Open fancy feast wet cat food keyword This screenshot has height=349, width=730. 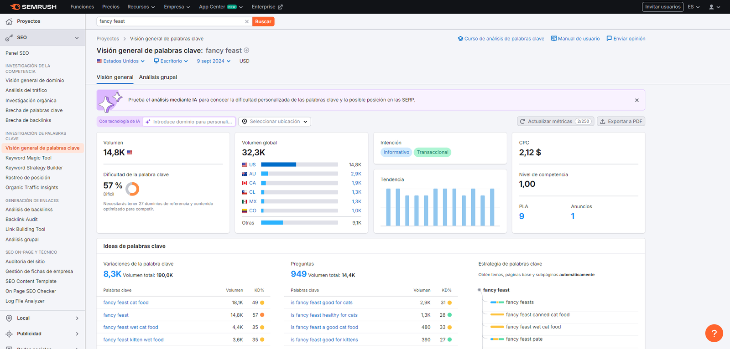130,328
